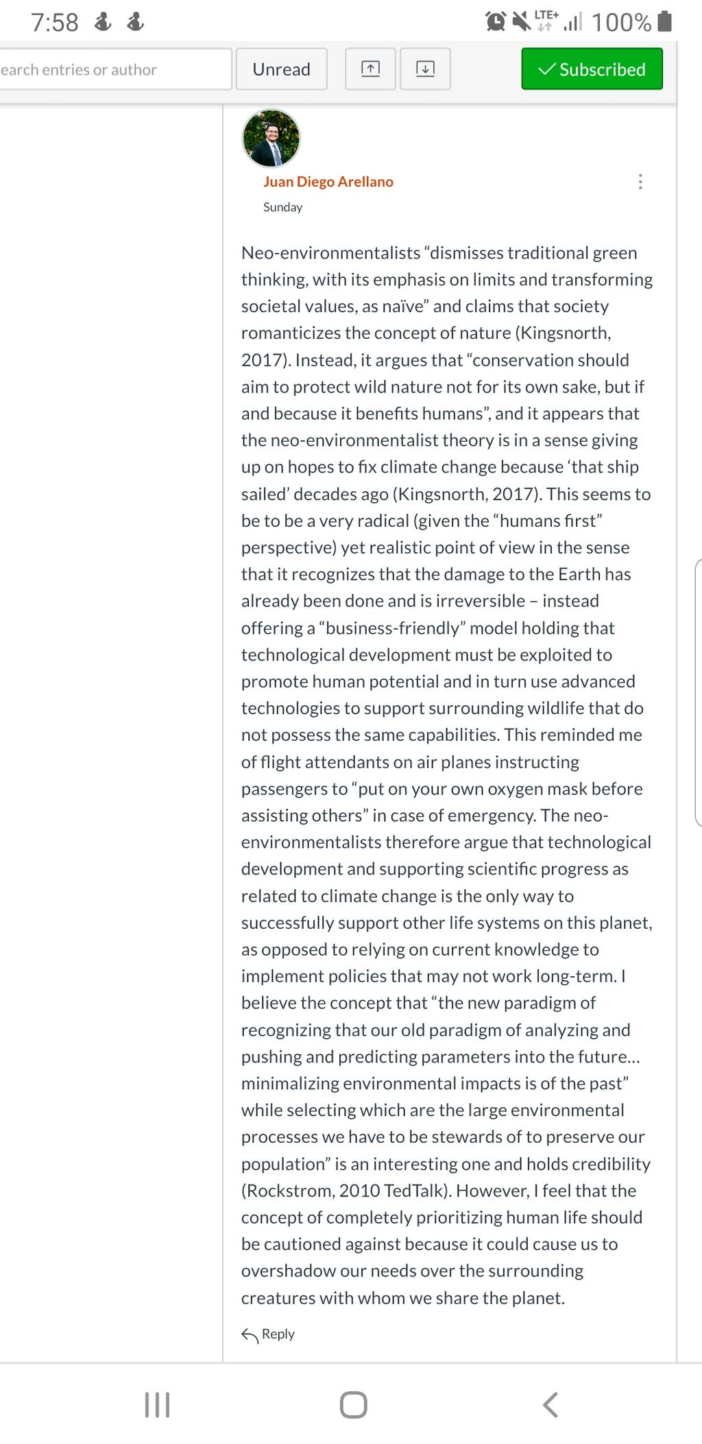702x1444 pixels.
Task: Tap the first notification icon beside the clock
Action: (x=103, y=22)
